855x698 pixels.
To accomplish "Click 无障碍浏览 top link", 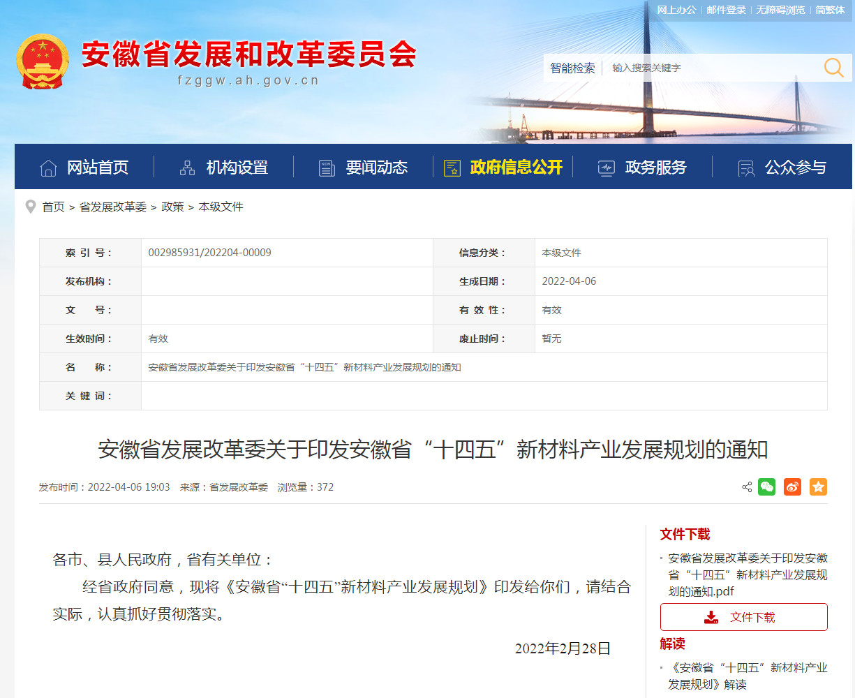I will point(780,10).
